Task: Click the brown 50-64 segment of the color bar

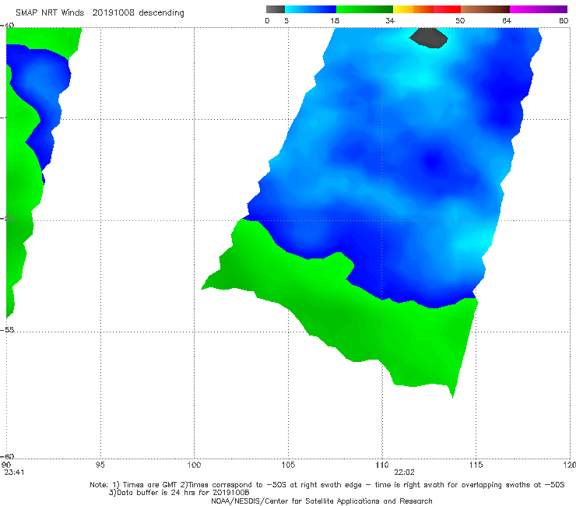Action: (485, 9)
